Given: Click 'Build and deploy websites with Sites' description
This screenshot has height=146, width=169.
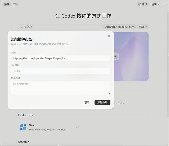Looking at the screenshot, I should point(47,130).
